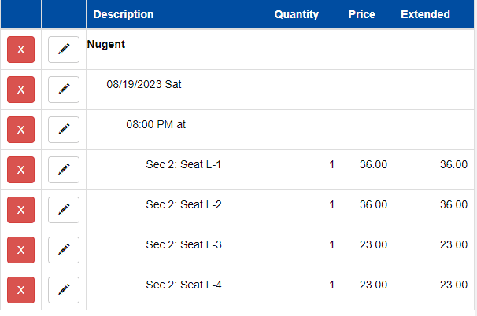Edit the Seat L-4 line item
Screen dimensions: 477x316
click(64, 290)
